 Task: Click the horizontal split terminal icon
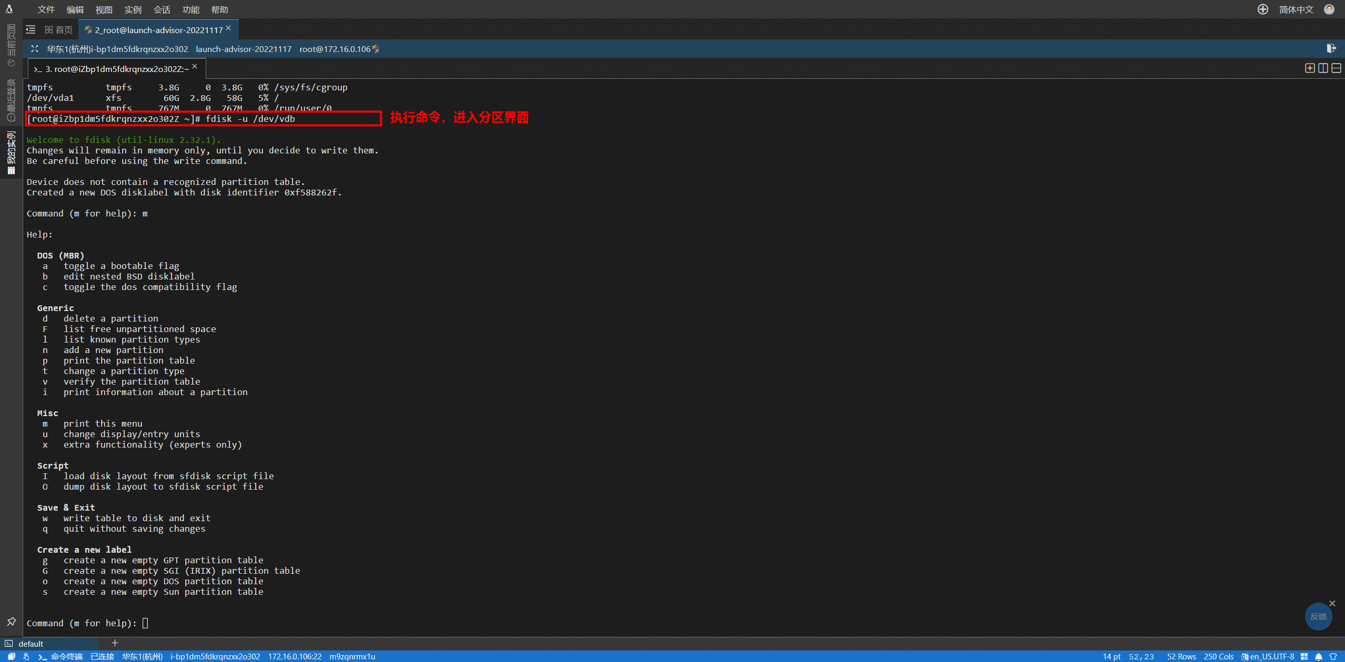[x=1336, y=68]
